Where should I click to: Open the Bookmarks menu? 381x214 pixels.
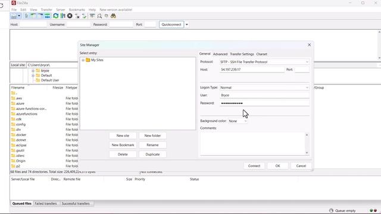77,10
